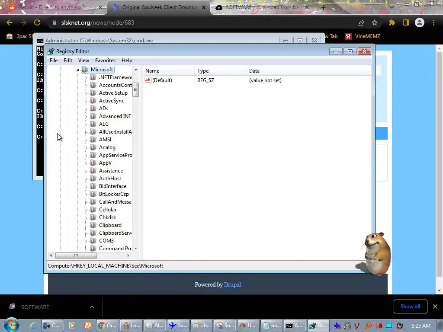
Task: Expand the .NETFramework key
Action: 86,78
